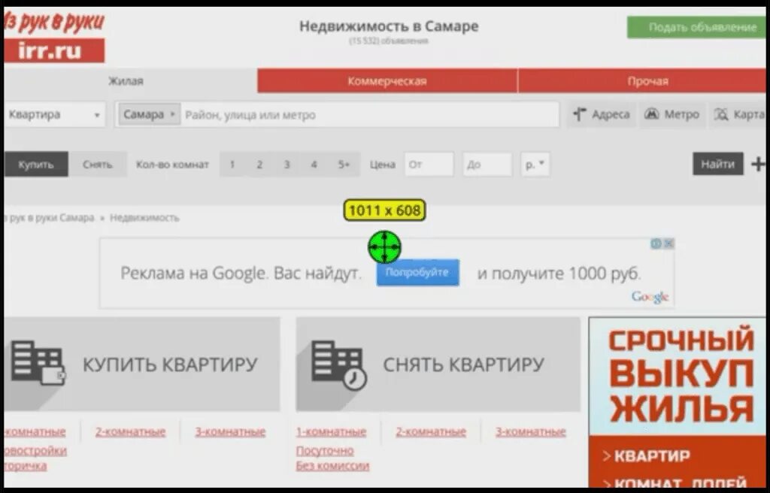Focus the Район, улица или метро field
This screenshot has height=493, width=770.
(x=369, y=115)
